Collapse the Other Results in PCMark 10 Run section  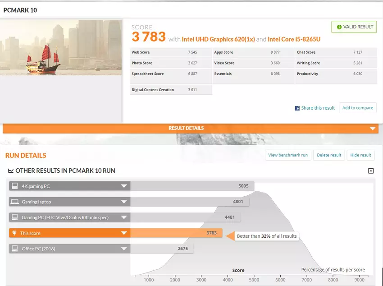(x=371, y=171)
